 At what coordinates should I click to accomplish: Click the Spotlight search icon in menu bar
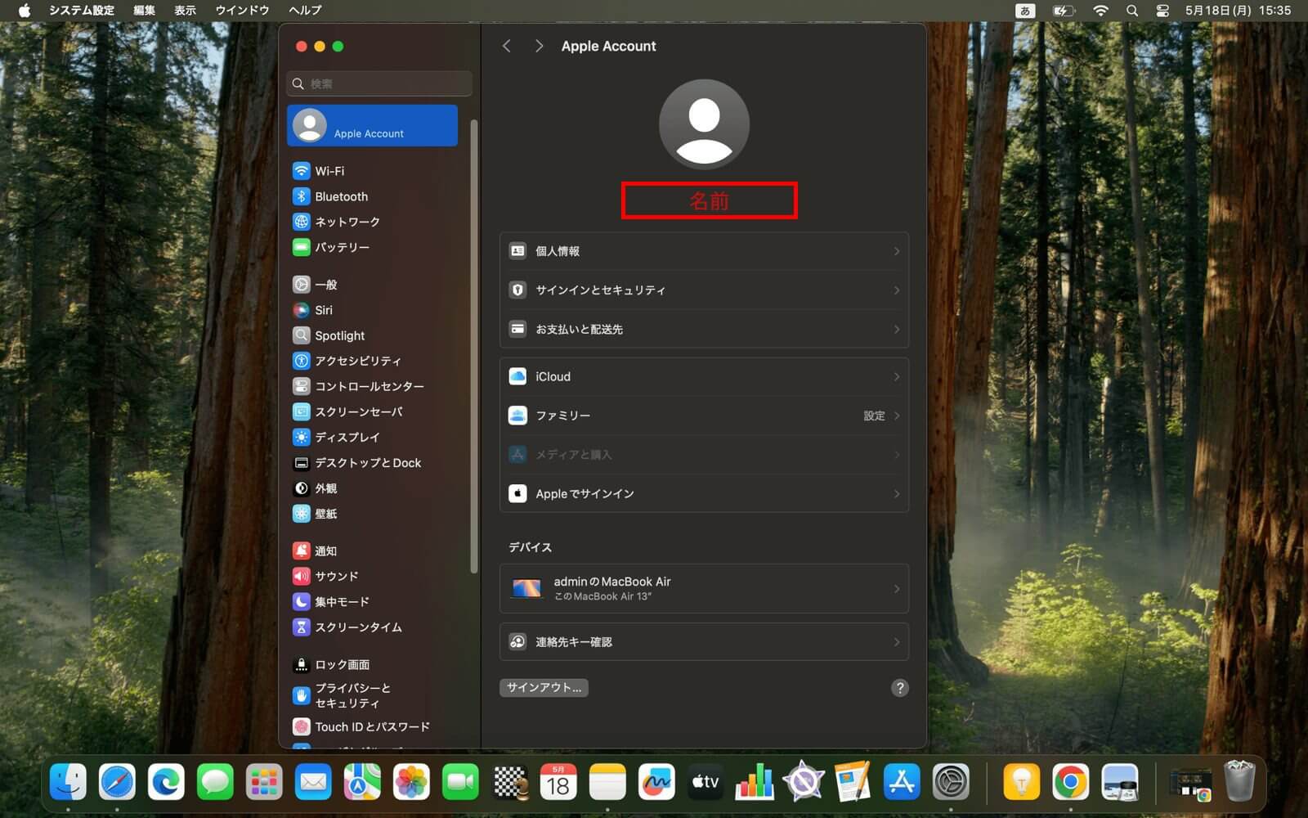tap(1132, 11)
